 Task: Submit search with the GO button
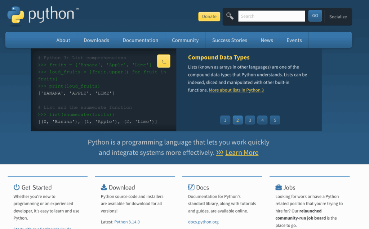(x=315, y=16)
